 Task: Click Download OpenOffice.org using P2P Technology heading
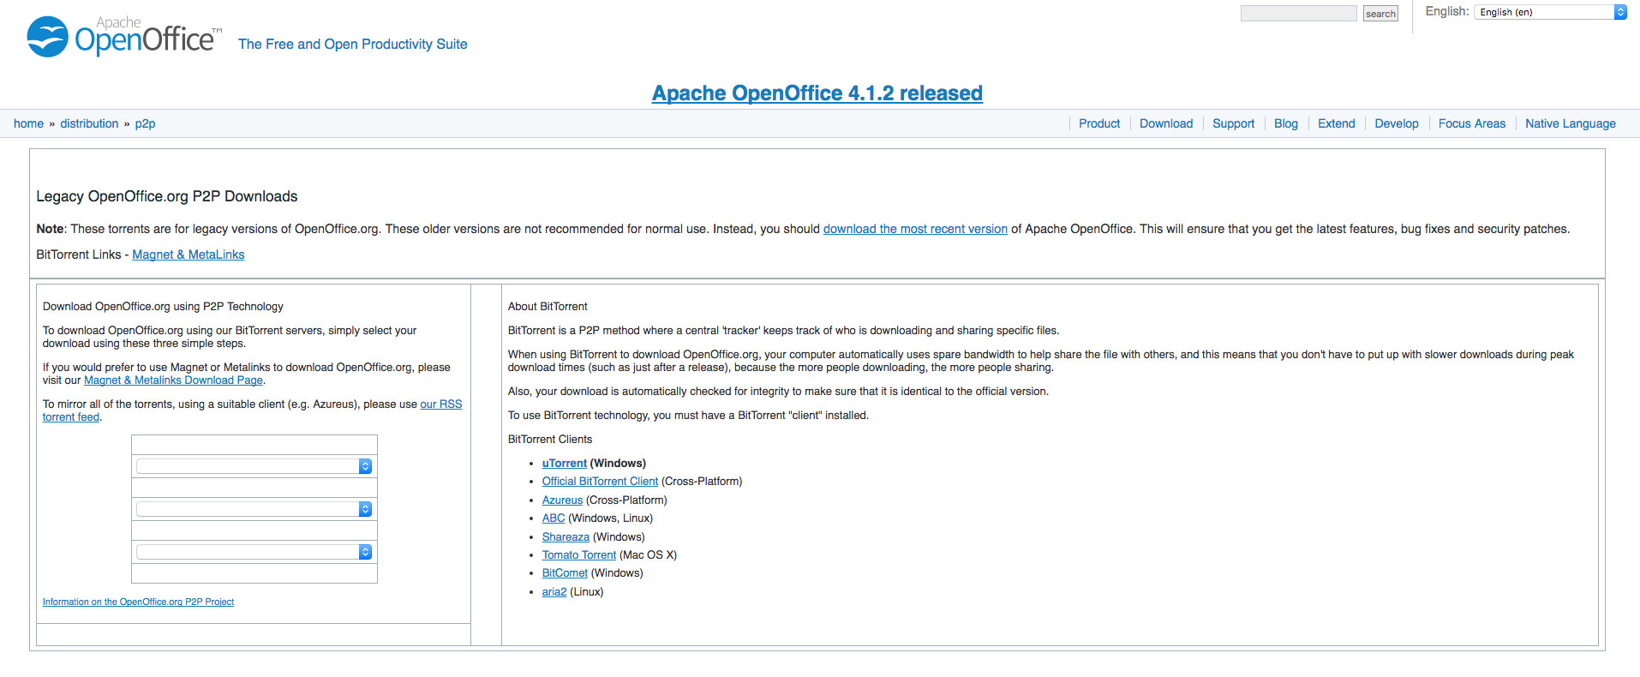click(x=163, y=307)
